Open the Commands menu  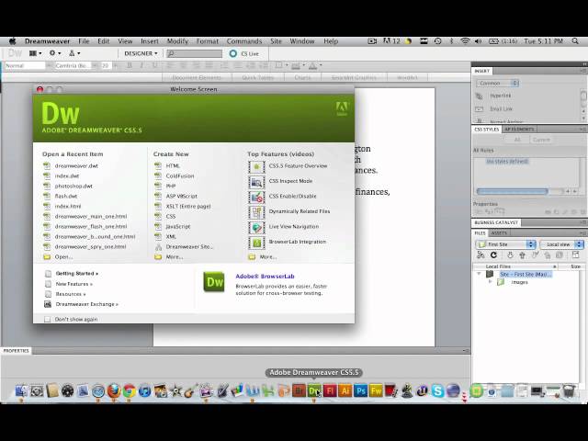(x=244, y=41)
